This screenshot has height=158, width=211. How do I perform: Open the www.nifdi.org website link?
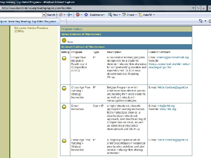point(168,109)
